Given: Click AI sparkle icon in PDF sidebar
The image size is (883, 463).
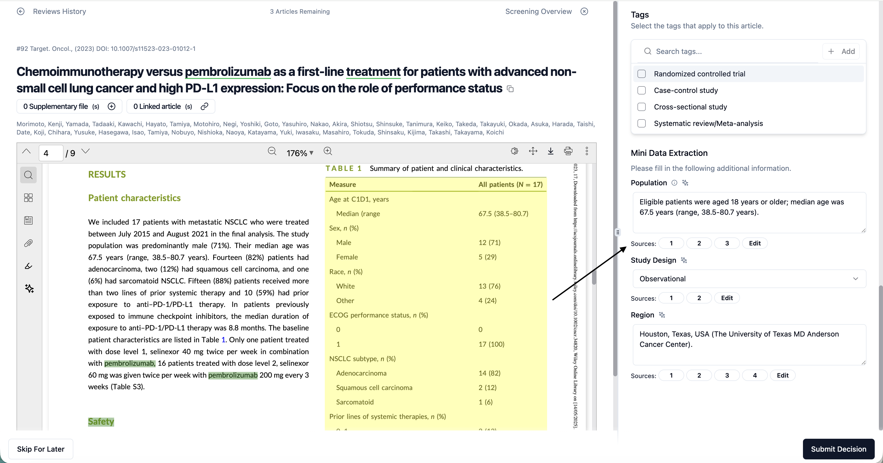Looking at the screenshot, I should (29, 289).
